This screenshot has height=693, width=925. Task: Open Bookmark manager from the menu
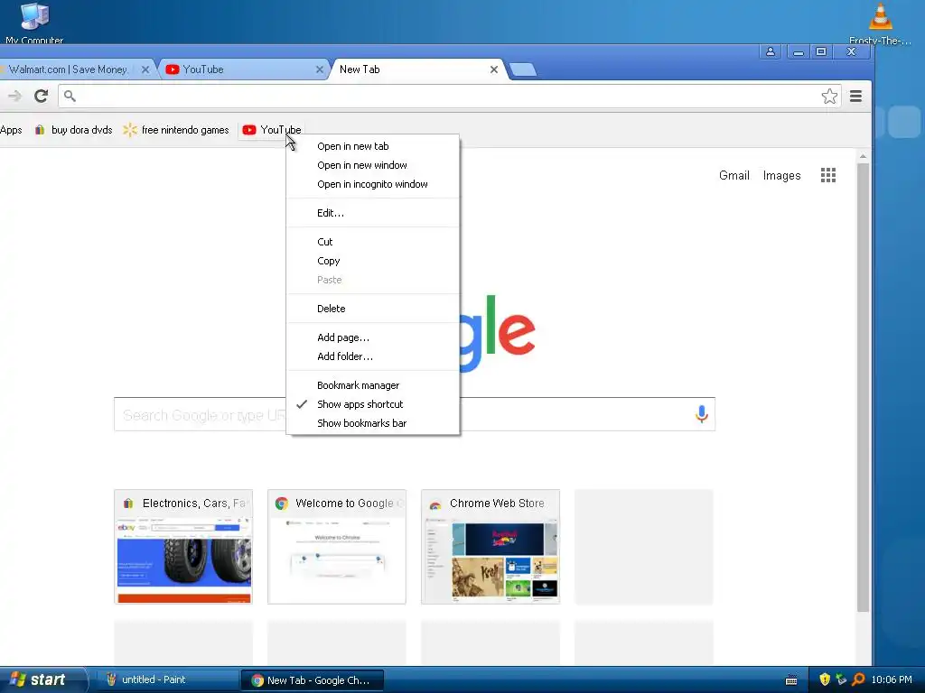click(373, 384)
